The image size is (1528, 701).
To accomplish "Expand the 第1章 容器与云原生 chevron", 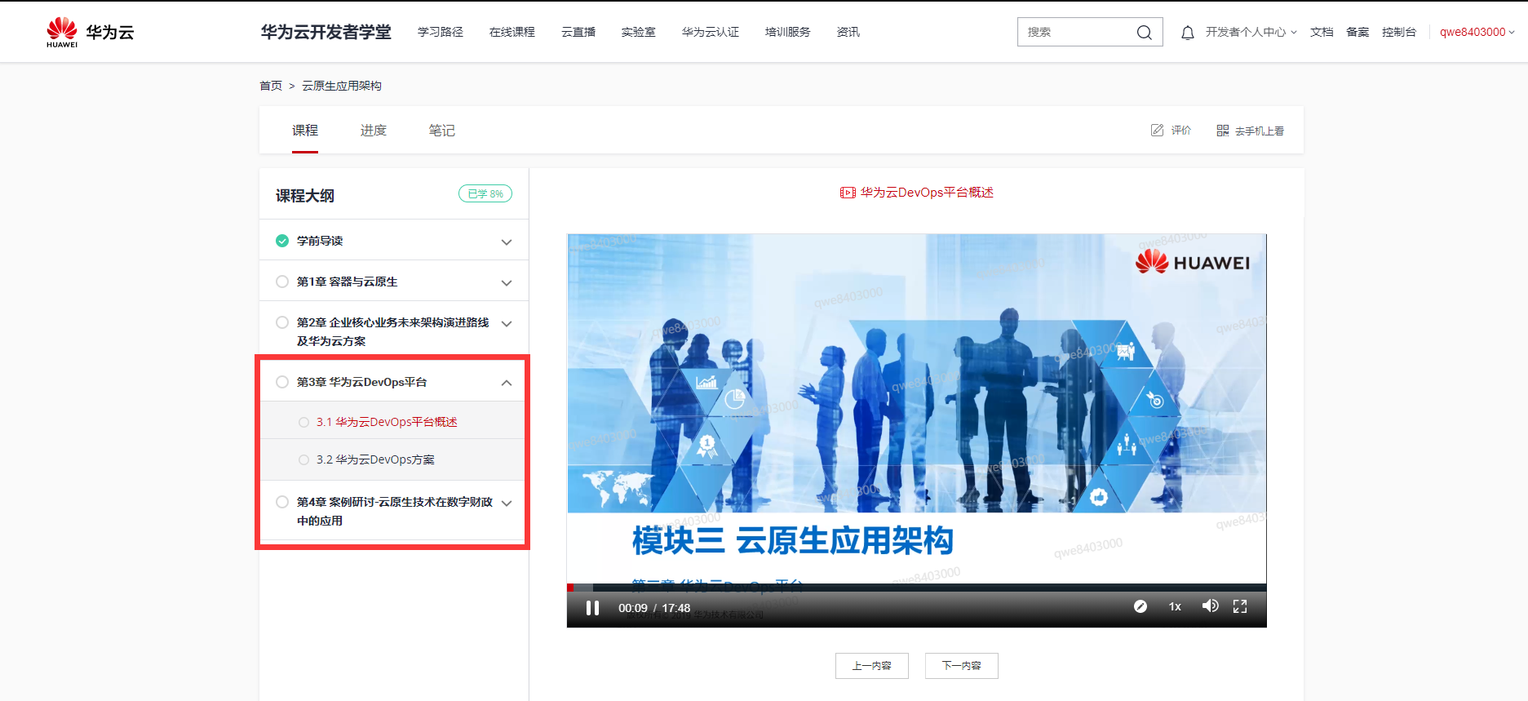I will click(x=507, y=283).
